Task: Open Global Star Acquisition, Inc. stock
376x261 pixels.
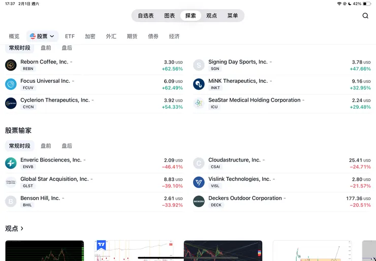Action: click(94, 182)
